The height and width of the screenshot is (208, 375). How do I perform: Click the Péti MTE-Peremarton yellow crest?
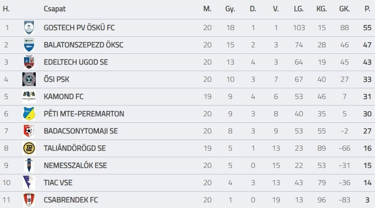coord(29,114)
